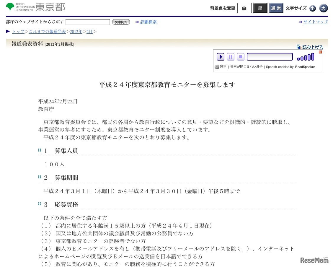Click inside the site search input field
The image size is (333, 267).
tap(87, 22)
